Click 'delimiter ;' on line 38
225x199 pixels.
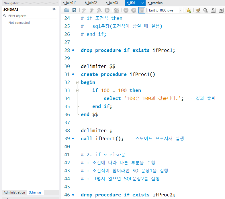click(x=96, y=130)
